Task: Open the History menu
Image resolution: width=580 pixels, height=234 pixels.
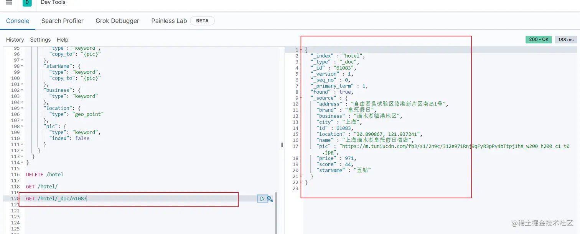Action: [x=15, y=40]
